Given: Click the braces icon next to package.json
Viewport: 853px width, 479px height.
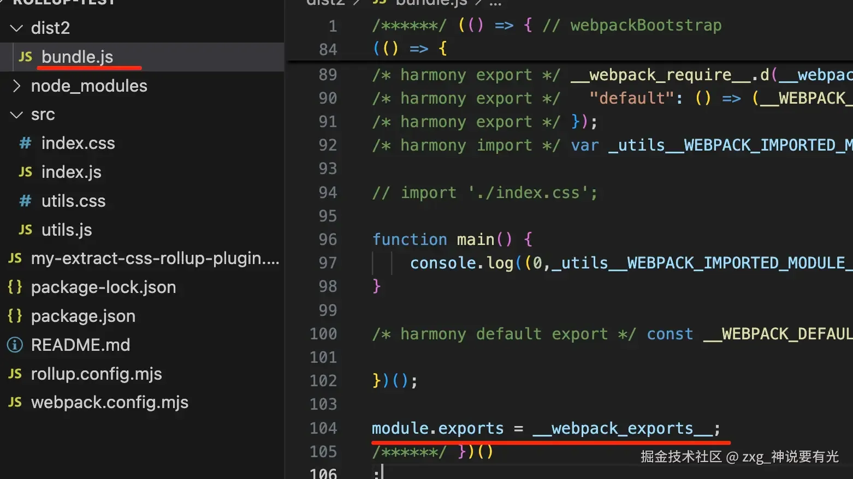Looking at the screenshot, I should coord(15,316).
